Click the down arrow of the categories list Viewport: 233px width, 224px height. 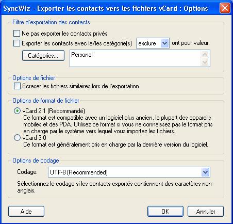point(205,62)
